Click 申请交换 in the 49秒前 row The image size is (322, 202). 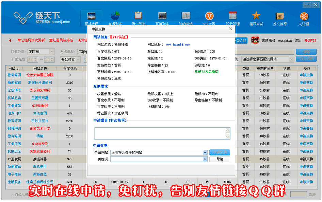pyautogui.click(x=306, y=175)
